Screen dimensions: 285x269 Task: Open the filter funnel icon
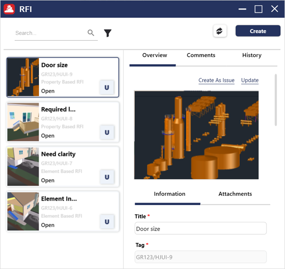(107, 33)
